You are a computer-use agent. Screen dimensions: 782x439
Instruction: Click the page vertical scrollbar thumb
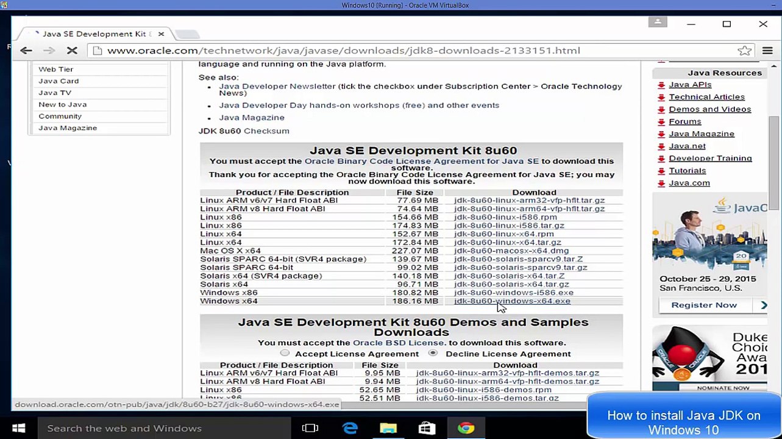tap(773, 162)
